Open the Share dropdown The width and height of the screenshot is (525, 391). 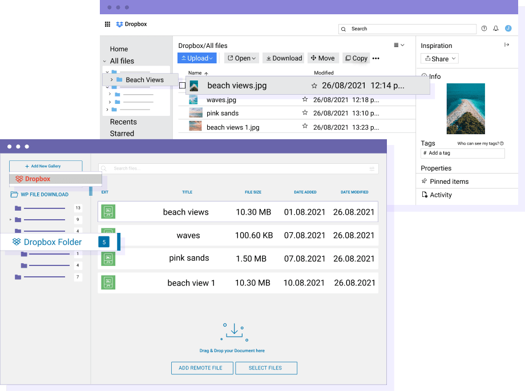(439, 58)
